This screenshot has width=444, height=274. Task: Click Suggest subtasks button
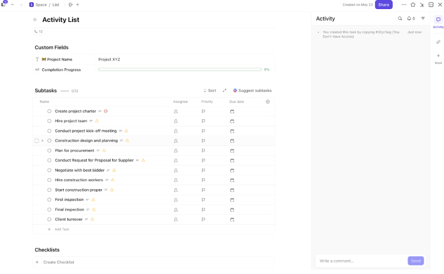(x=252, y=91)
